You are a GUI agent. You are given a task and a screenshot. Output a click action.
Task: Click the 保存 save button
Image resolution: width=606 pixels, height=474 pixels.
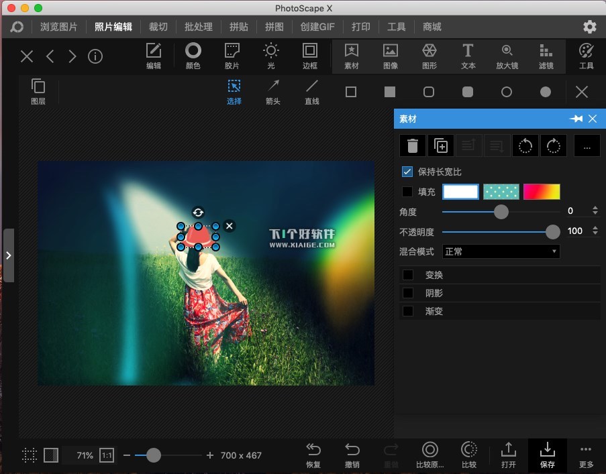pyautogui.click(x=547, y=455)
